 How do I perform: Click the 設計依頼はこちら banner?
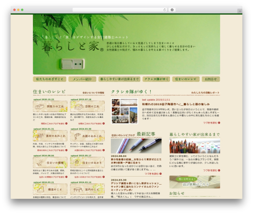click(x=195, y=182)
